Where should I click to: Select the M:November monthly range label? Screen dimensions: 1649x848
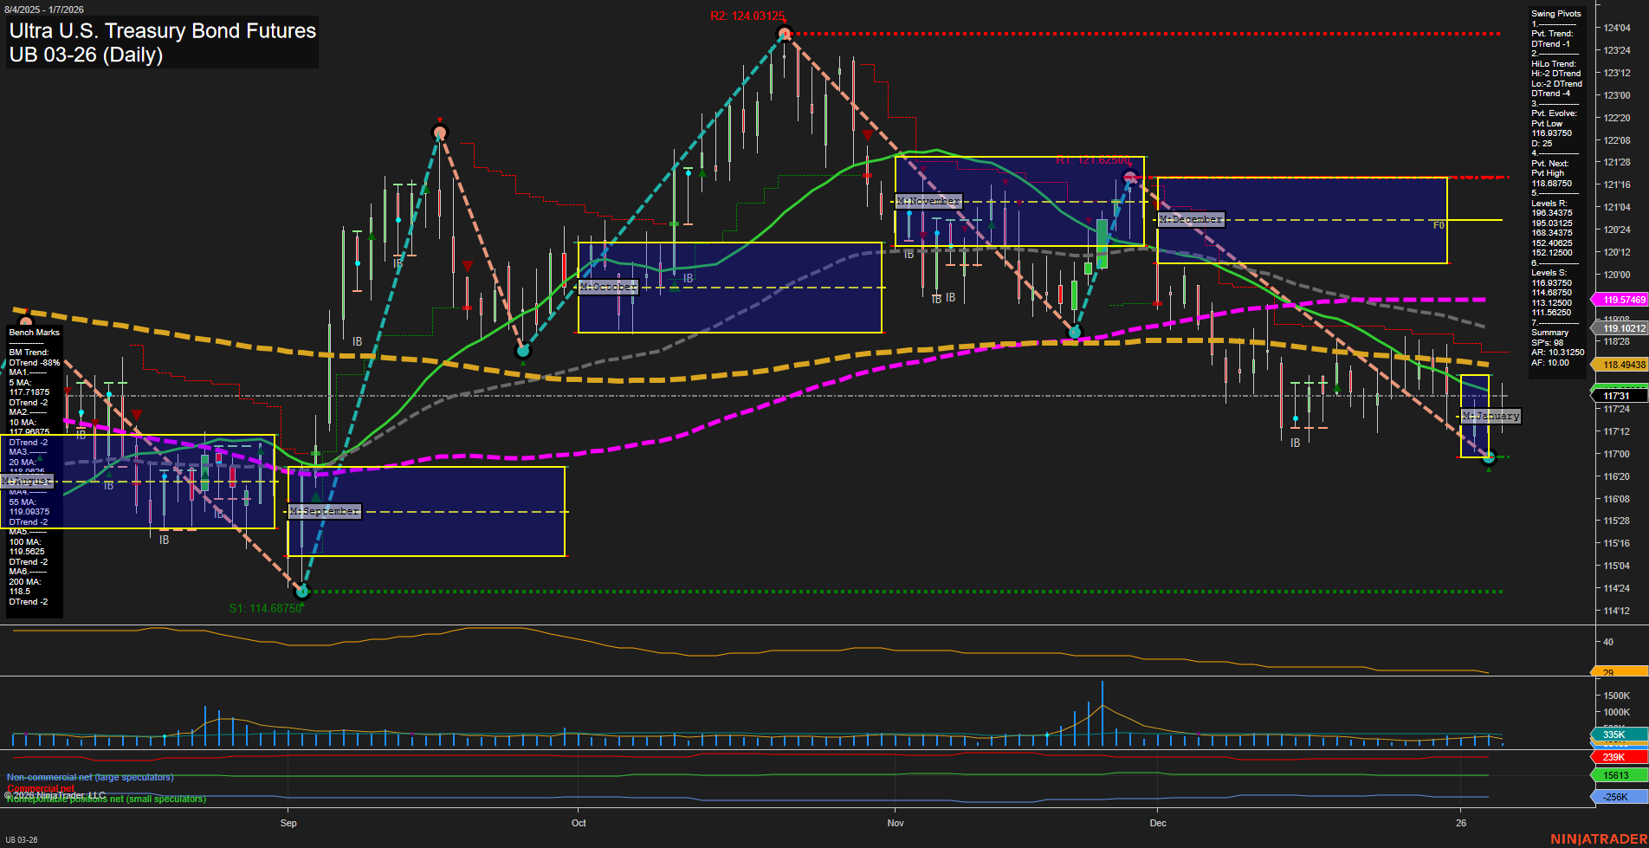(x=928, y=201)
